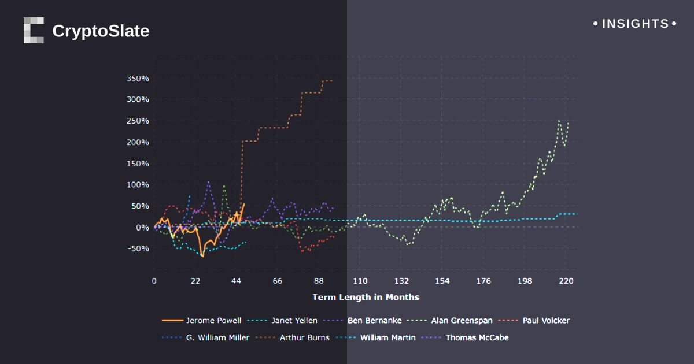Open the INSIGHTS section label
This screenshot has height=364, width=694.
[x=635, y=24]
